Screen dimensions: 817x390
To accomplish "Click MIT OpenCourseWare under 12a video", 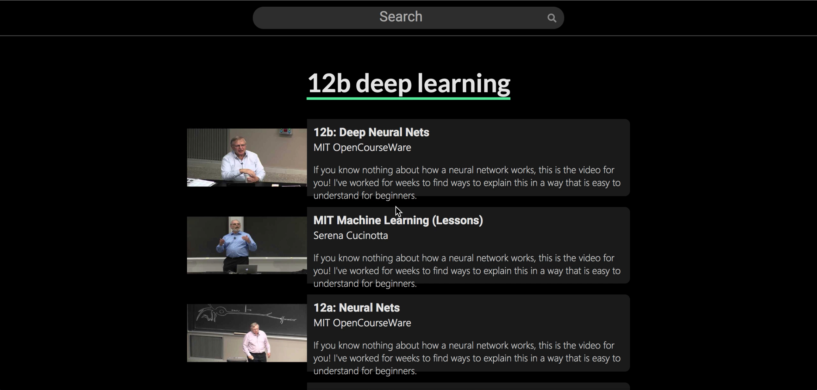I will (x=362, y=323).
